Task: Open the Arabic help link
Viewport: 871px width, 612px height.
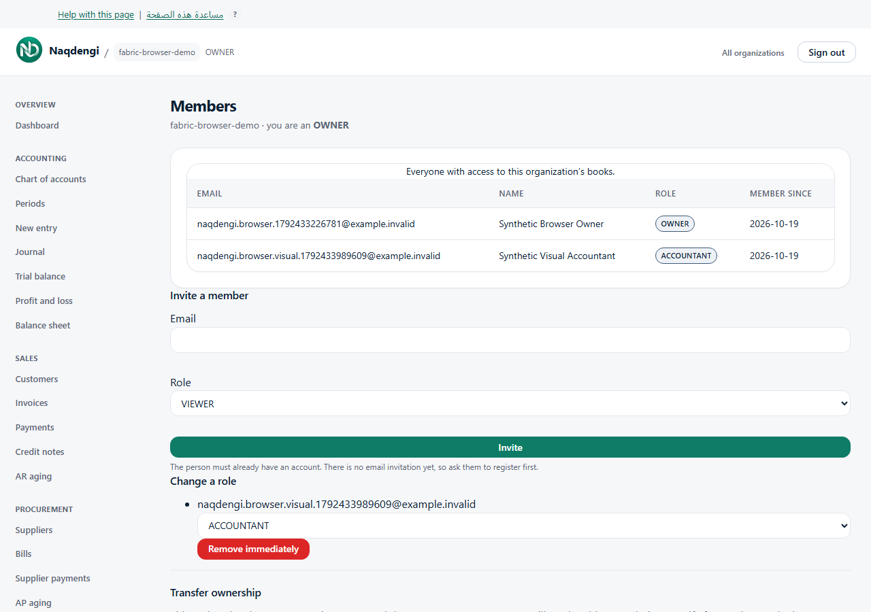Action: (x=185, y=15)
